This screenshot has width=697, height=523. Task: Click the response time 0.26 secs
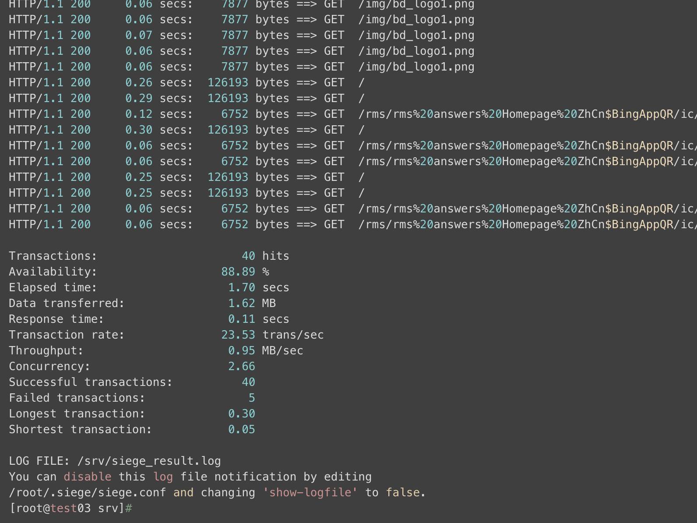[x=159, y=82]
